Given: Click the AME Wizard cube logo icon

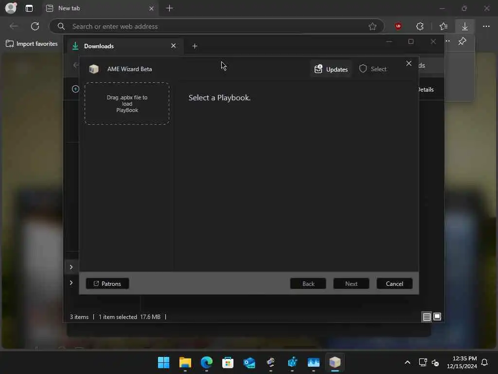Looking at the screenshot, I should point(94,69).
